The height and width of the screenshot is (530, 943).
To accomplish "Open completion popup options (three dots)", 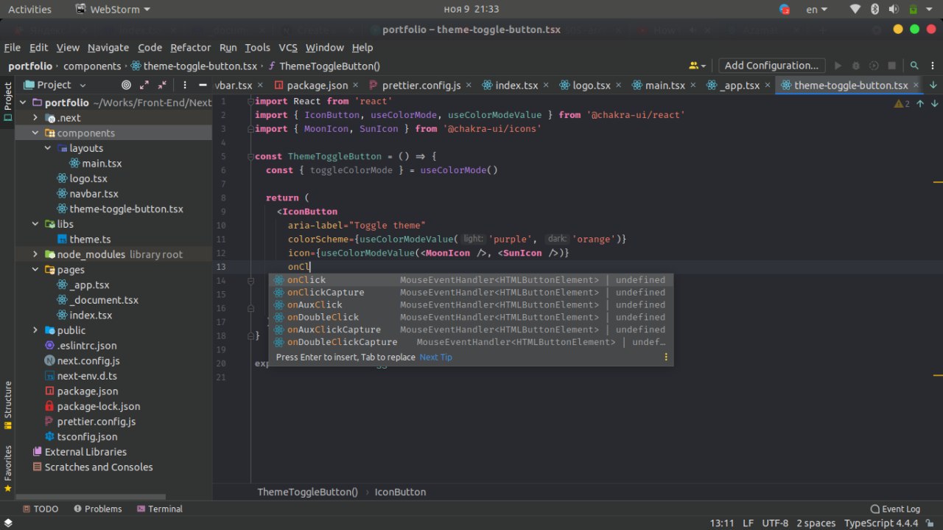I will pyautogui.click(x=666, y=357).
